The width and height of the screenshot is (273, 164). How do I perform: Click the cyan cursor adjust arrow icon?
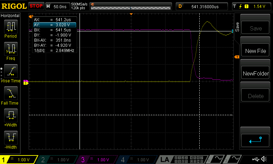tap(232, 31)
